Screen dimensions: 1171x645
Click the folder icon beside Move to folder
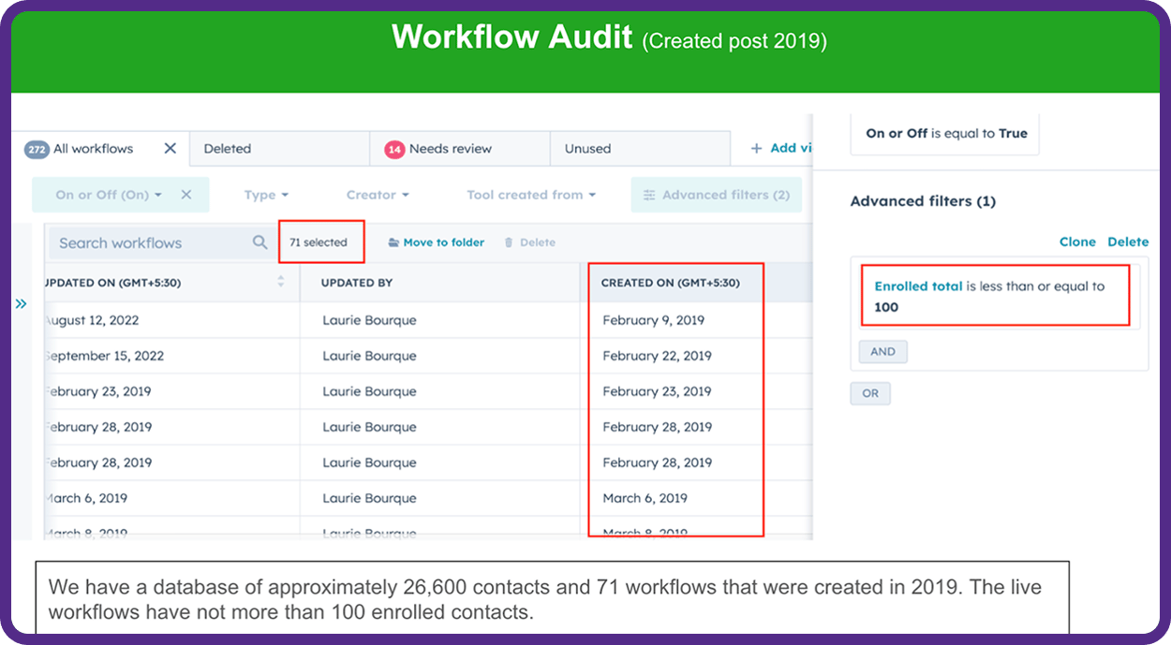393,242
